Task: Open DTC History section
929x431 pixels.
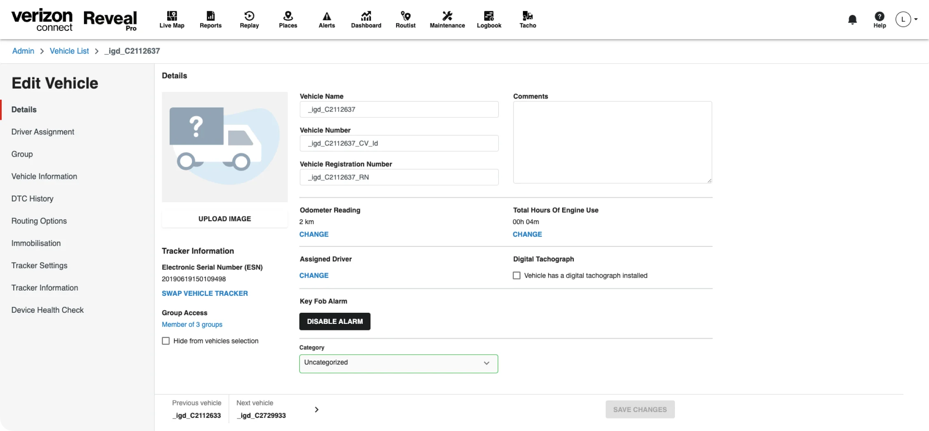Action: pyautogui.click(x=32, y=199)
